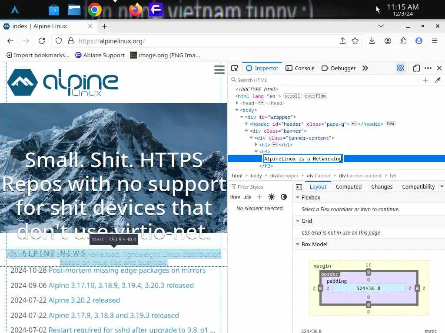445x333 pixels.
Task: Collapse the Box Model section
Action: point(298,244)
